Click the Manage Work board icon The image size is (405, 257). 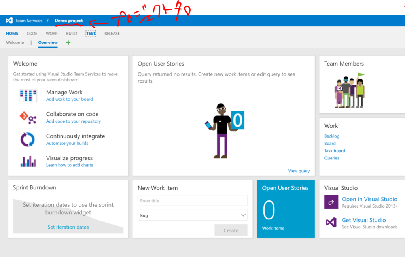click(x=28, y=96)
